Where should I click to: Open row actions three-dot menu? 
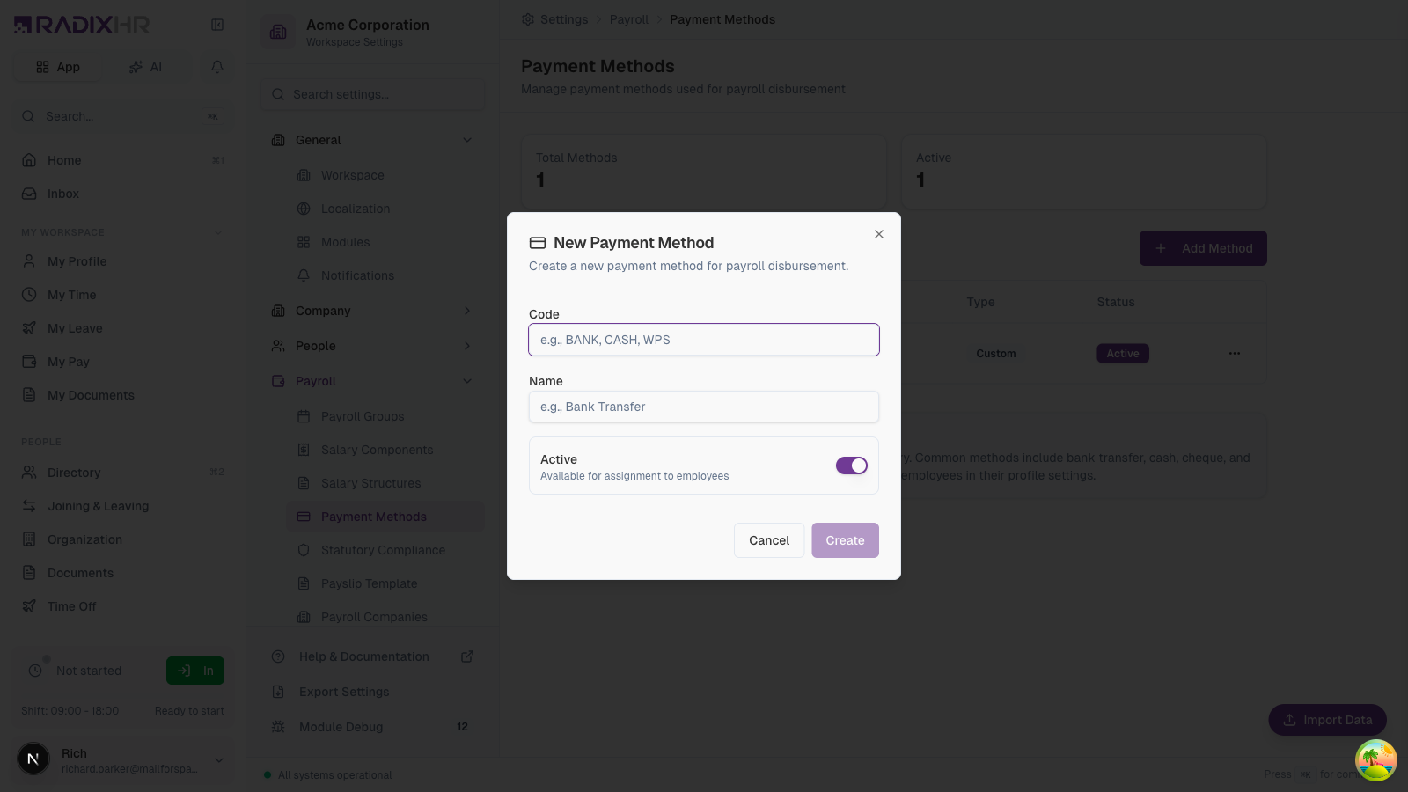(x=1235, y=353)
